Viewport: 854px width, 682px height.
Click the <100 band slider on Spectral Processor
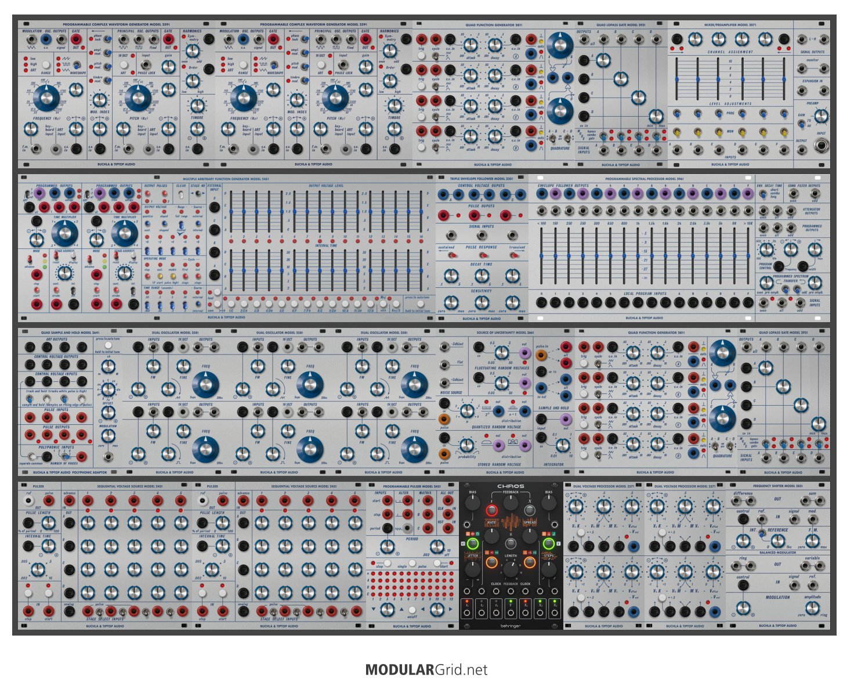[x=542, y=255]
